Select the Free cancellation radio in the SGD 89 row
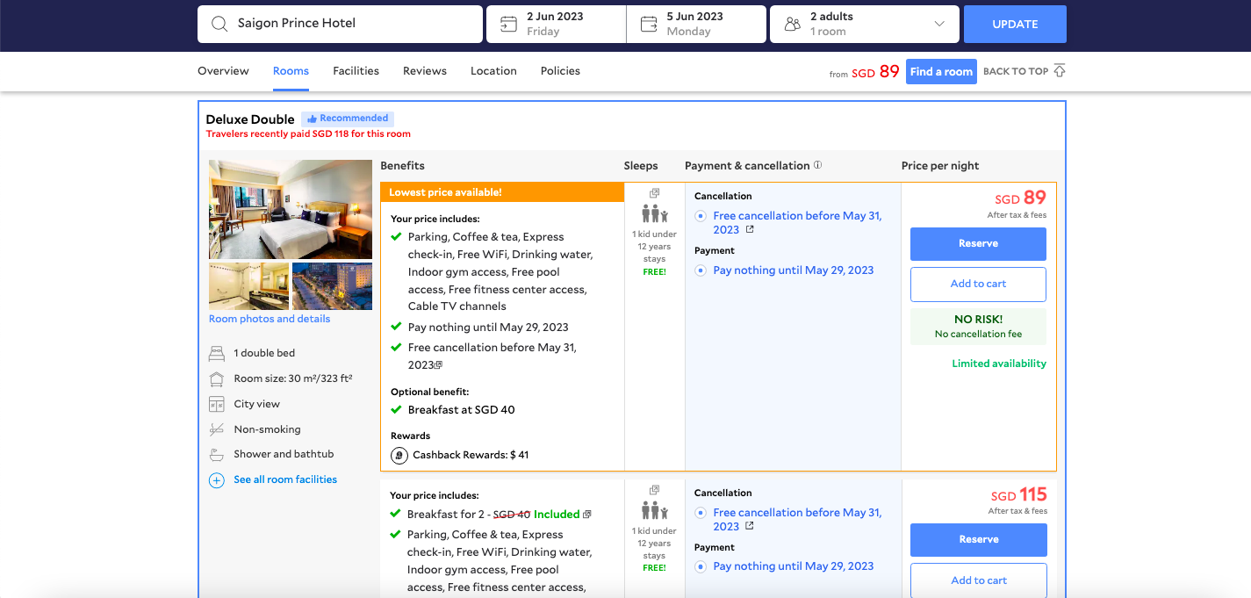 coord(701,216)
